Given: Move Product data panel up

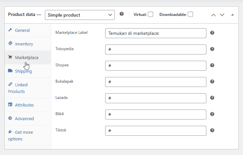Looking at the screenshot, I should coord(213,15).
